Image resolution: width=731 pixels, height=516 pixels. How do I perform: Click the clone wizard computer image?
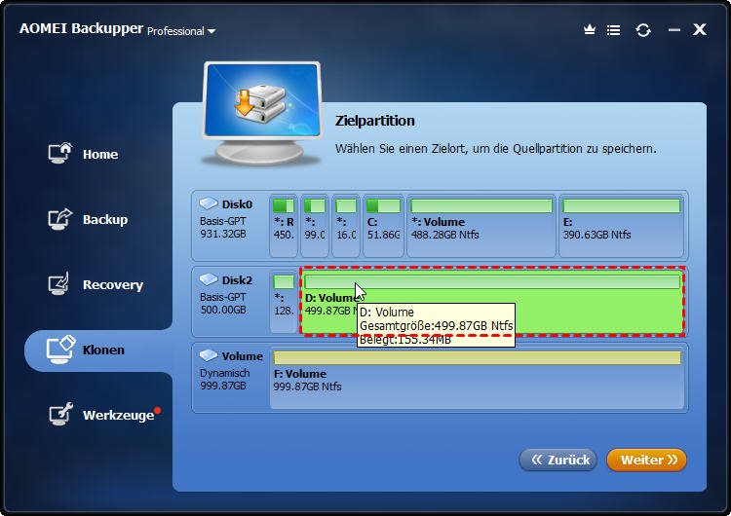tap(261, 114)
